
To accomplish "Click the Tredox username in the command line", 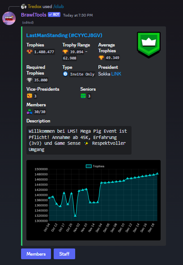I will [x=35, y=7].
